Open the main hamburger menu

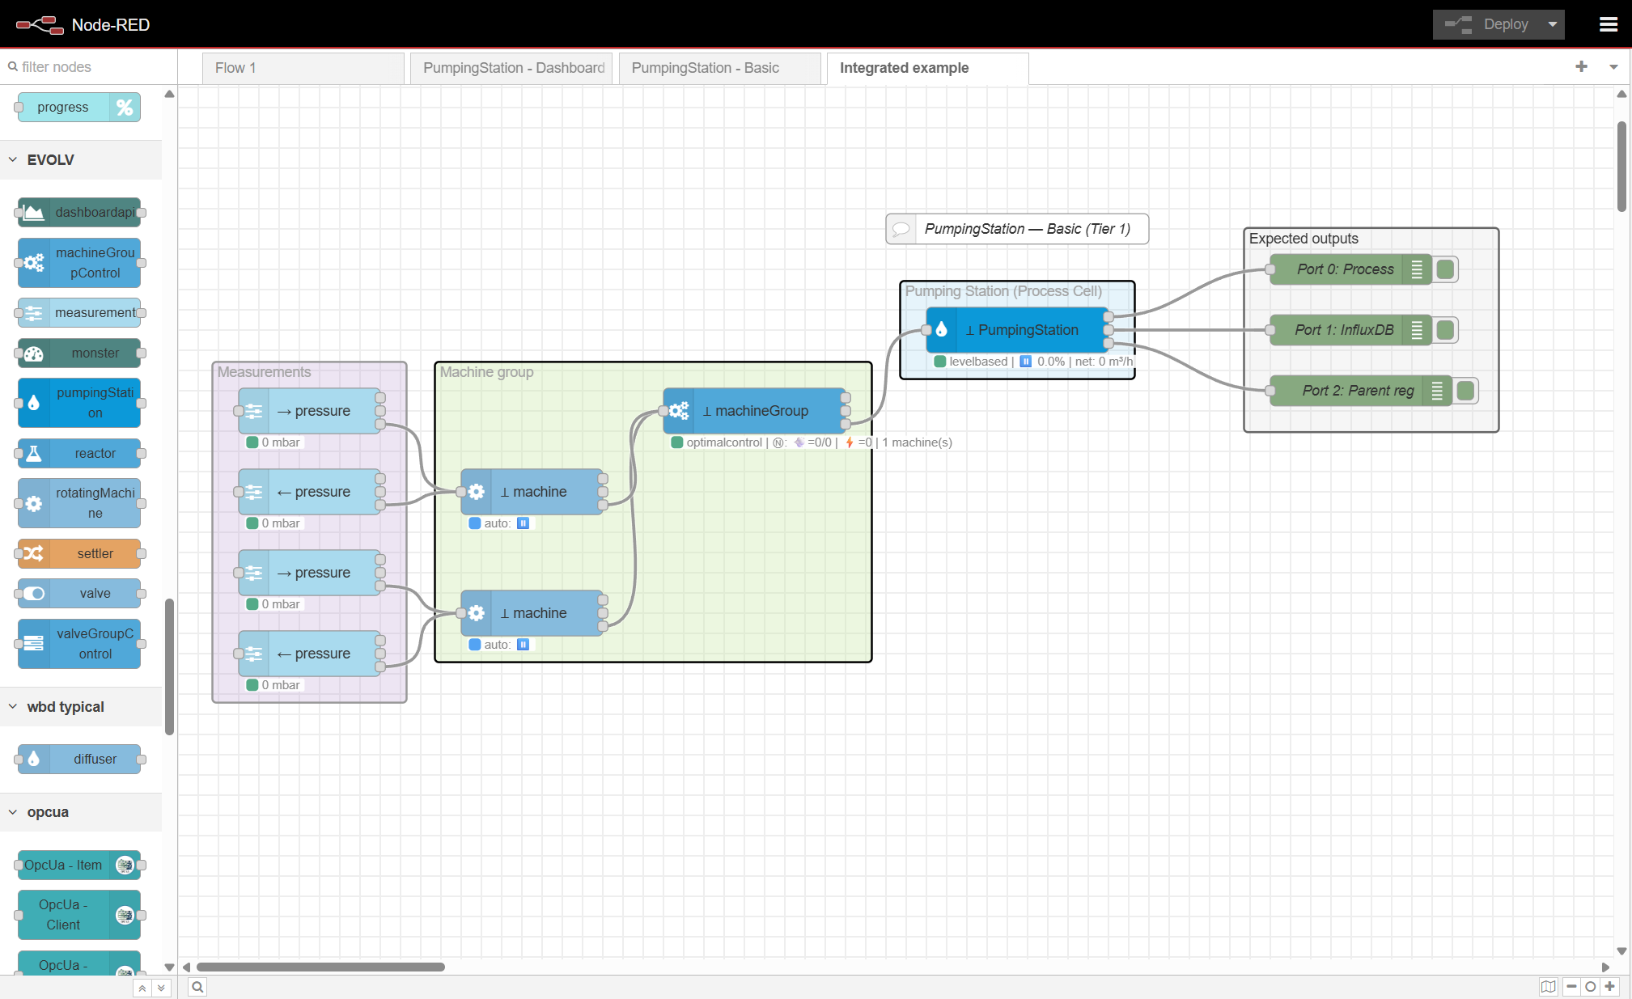[x=1609, y=24]
